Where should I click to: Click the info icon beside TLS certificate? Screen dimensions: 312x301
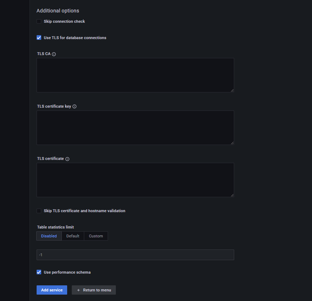67,159
